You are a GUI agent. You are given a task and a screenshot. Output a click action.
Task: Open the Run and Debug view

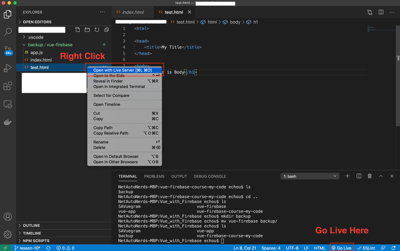pos(7,68)
